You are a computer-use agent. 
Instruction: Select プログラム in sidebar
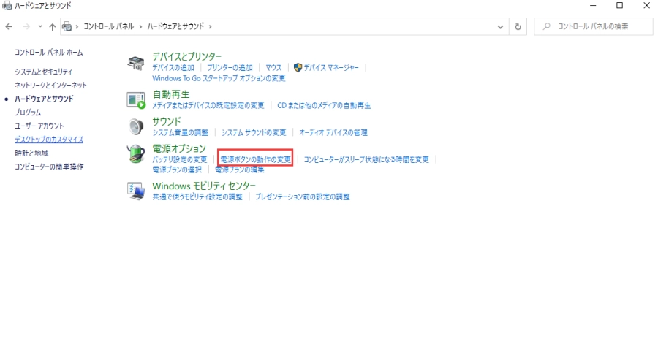pos(28,113)
